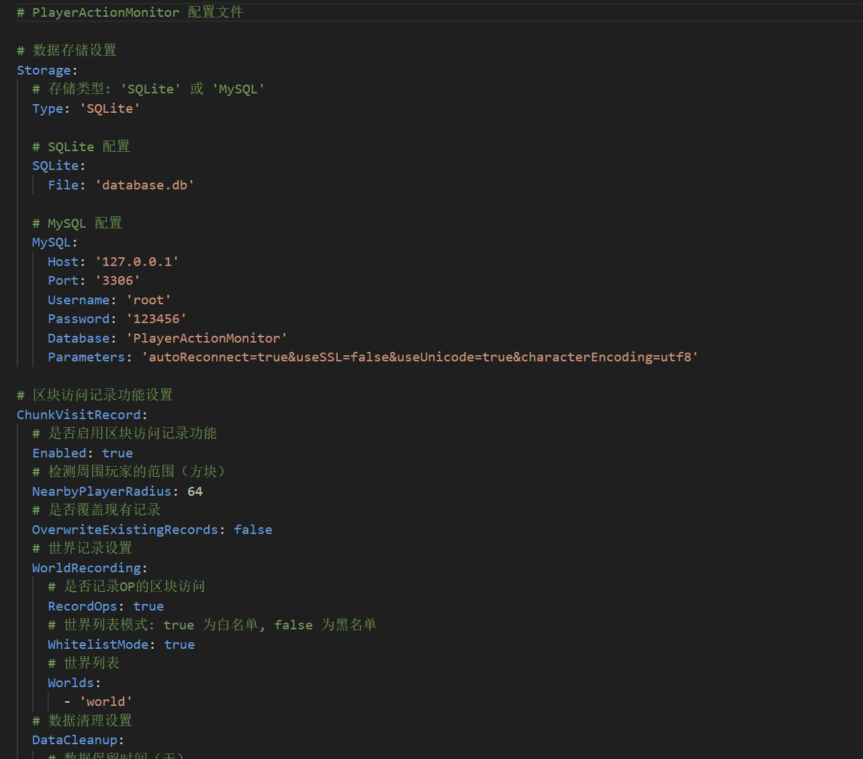
Task: Click the 'MySQL:' section key
Action: [x=54, y=242]
